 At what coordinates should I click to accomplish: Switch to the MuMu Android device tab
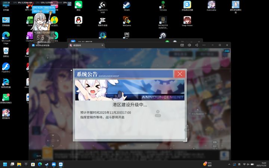[x=41, y=45]
